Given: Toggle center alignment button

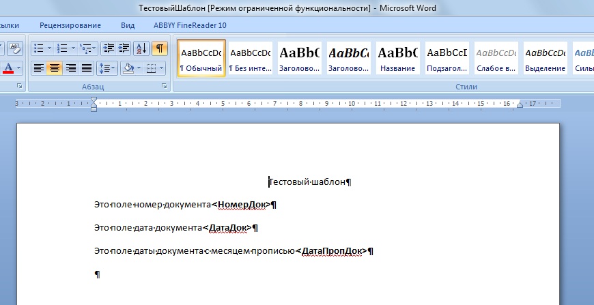Looking at the screenshot, I should [55, 68].
